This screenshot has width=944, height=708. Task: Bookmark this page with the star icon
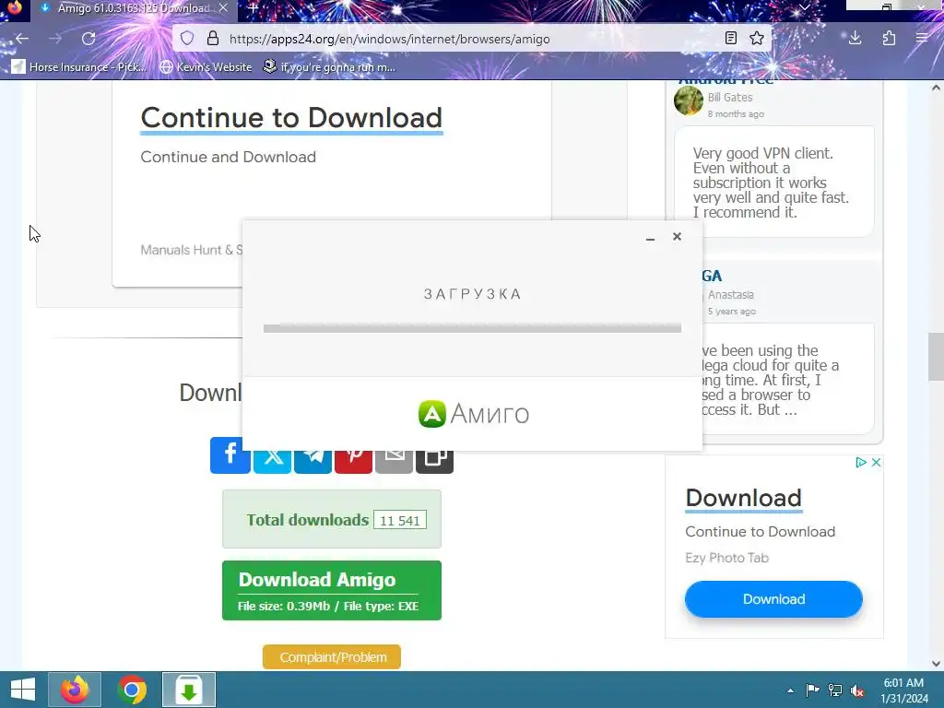point(757,39)
